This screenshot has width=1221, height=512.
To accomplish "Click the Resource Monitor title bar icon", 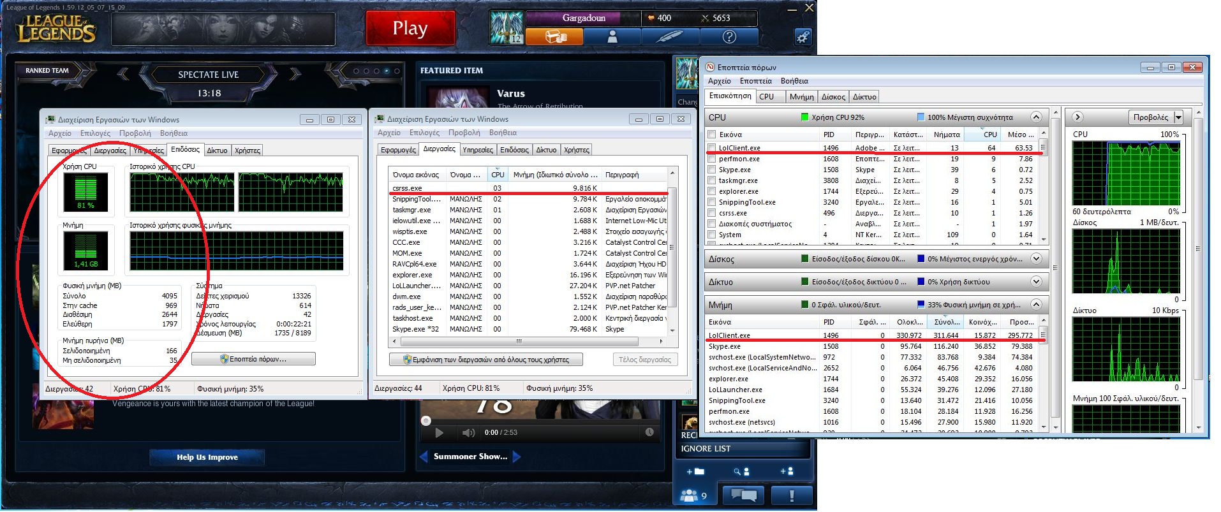I will (x=710, y=67).
